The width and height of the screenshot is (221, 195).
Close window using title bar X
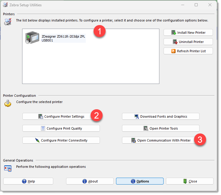210,5
